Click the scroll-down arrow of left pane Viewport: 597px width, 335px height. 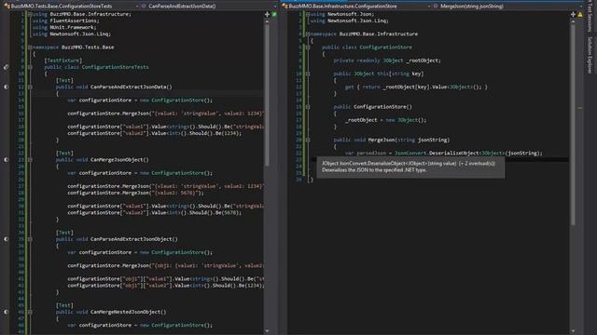[267, 331]
